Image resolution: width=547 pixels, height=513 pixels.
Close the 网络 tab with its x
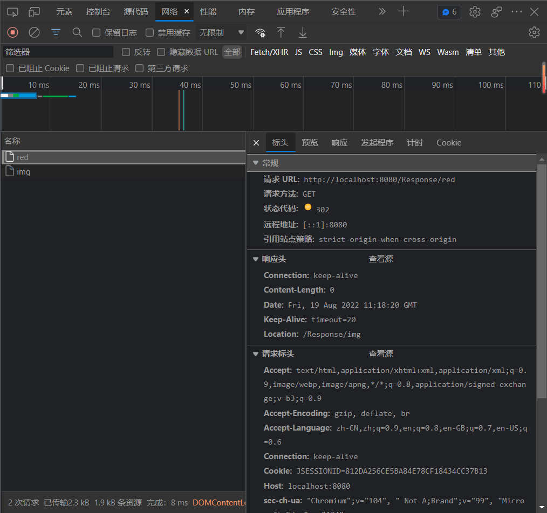click(x=187, y=11)
